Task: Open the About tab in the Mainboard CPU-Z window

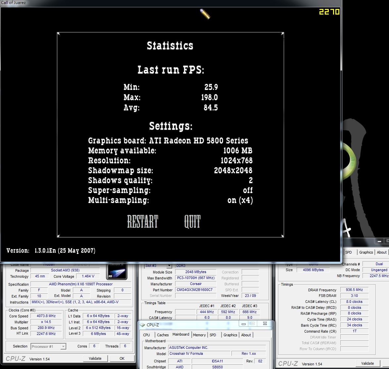Action: [x=246, y=335]
